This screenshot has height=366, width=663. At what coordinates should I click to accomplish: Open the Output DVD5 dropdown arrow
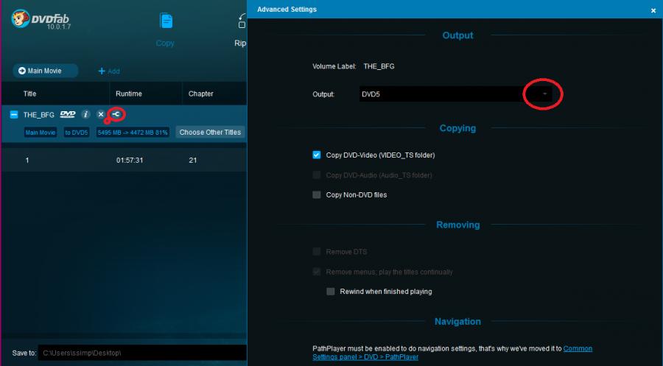pos(544,94)
